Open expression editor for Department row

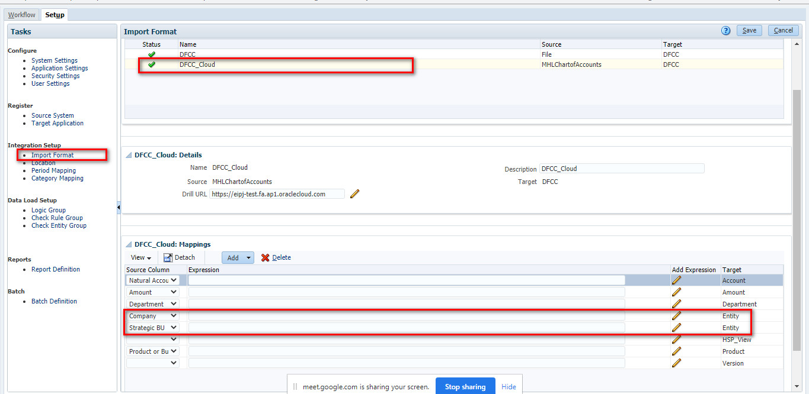[676, 304]
